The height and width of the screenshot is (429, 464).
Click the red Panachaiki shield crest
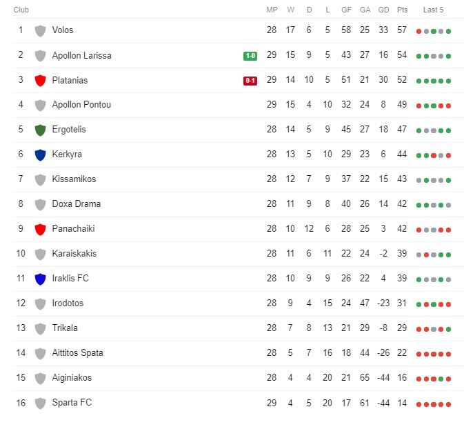click(x=40, y=230)
